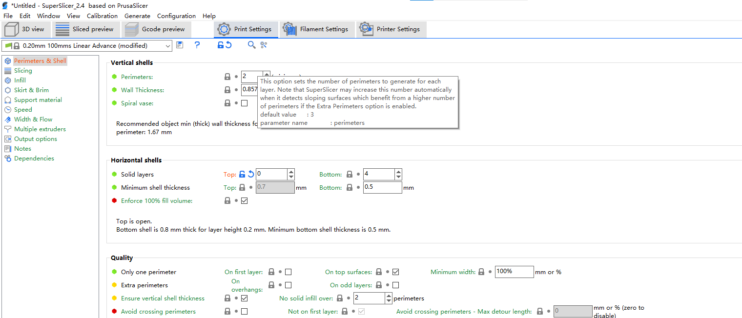Click the blue reset arrow beside Top solid layers
Image resolution: width=742 pixels, height=318 pixels.
click(x=251, y=174)
